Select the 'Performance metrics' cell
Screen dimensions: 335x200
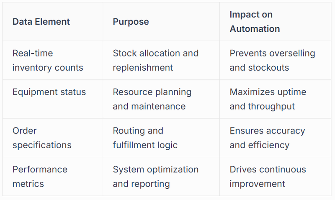point(40,176)
